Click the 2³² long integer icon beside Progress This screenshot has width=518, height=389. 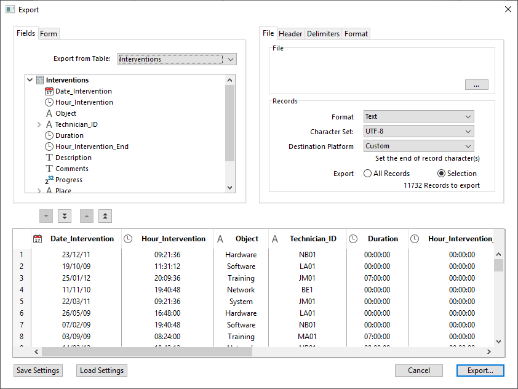pyautogui.click(x=49, y=180)
